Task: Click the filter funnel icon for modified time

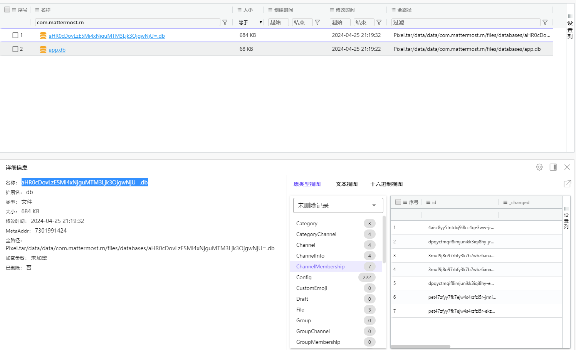Action: tap(379, 22)
